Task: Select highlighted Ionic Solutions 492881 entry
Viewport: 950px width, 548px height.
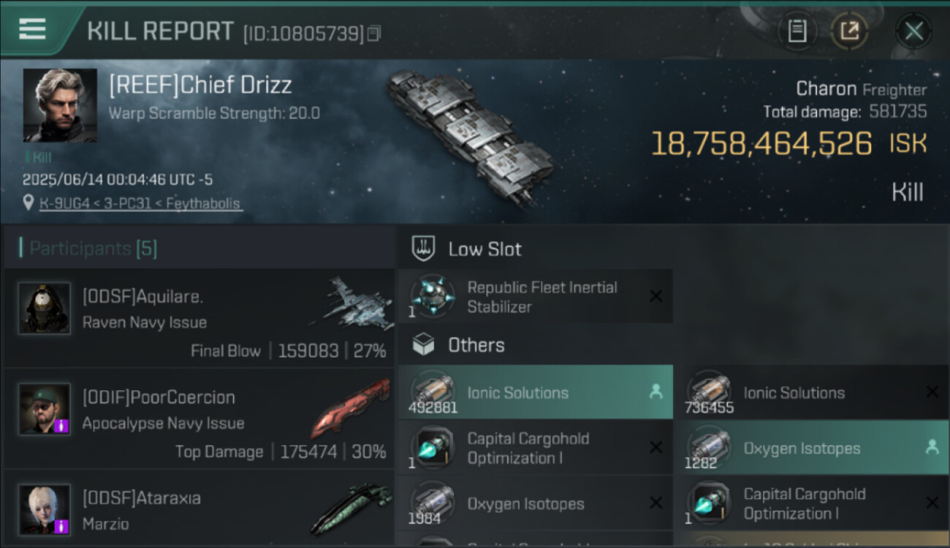Action: (x=535, y=392)
